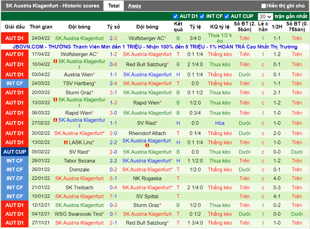Click the red card icon on 27/02/22 row
This screenshot has width=310, height=229.
pos(55,120)
